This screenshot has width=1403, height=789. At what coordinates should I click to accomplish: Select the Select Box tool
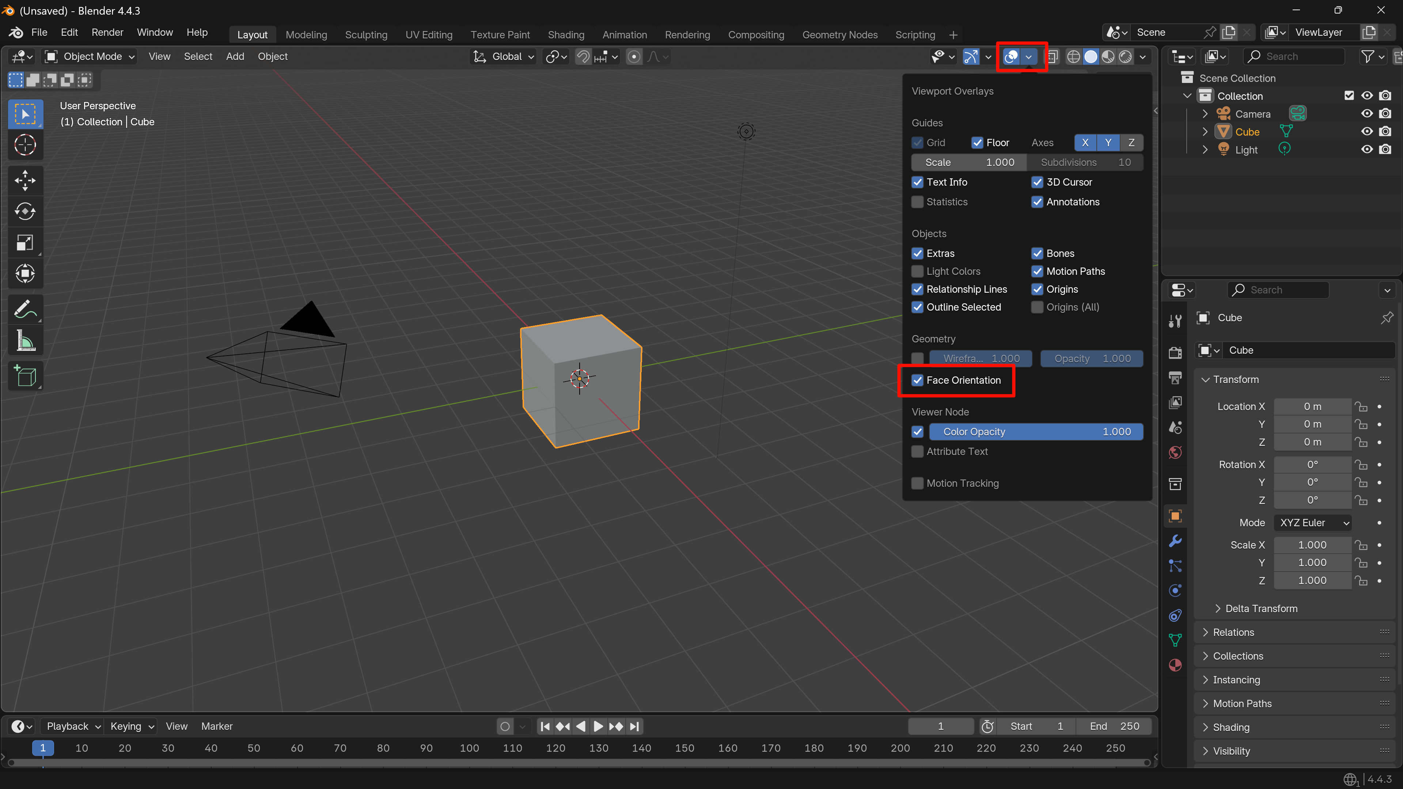click(25, 114)
